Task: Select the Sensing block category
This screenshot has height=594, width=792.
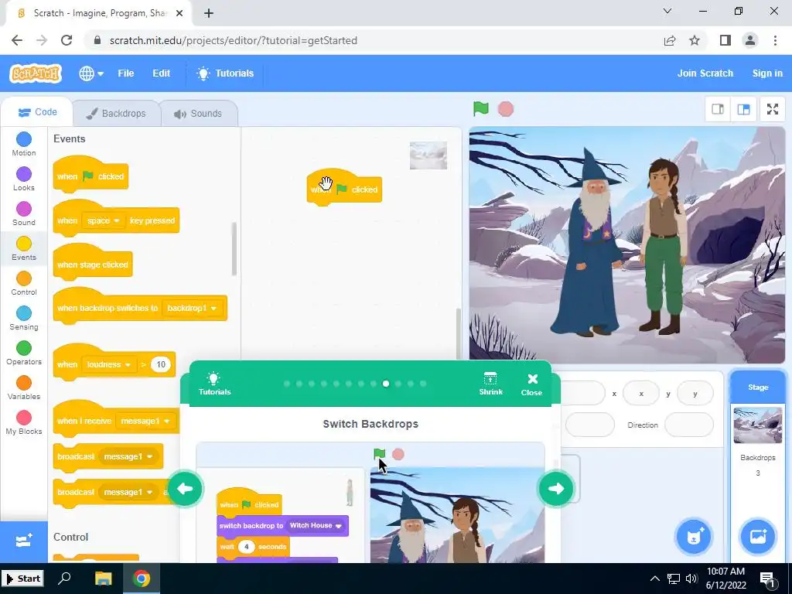Action: pyautogui.click(x=24, y=318)
